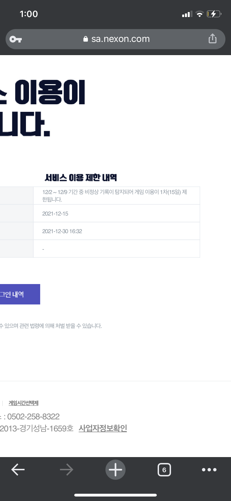
Task: Tap the 1:00 clock in status bar
Action: pyautogui.click(x=29, y=14)
